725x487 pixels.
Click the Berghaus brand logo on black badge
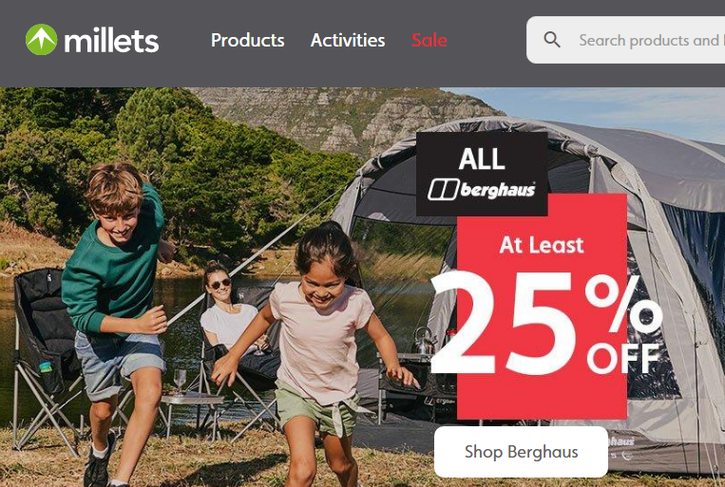(x=482, y=190)
